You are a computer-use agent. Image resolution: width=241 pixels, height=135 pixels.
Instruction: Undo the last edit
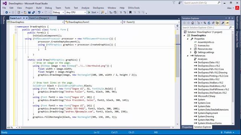[x=39, y=12]
